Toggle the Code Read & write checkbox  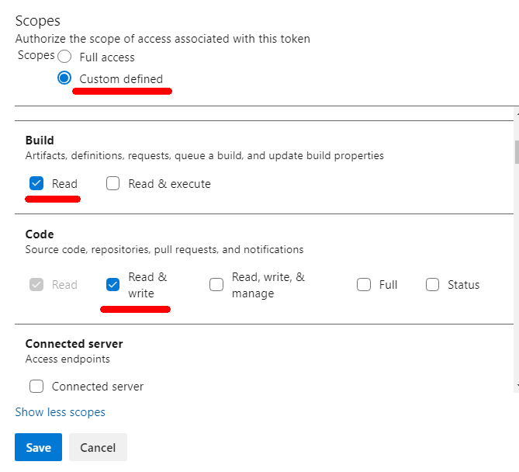click(x=113, y=285)
